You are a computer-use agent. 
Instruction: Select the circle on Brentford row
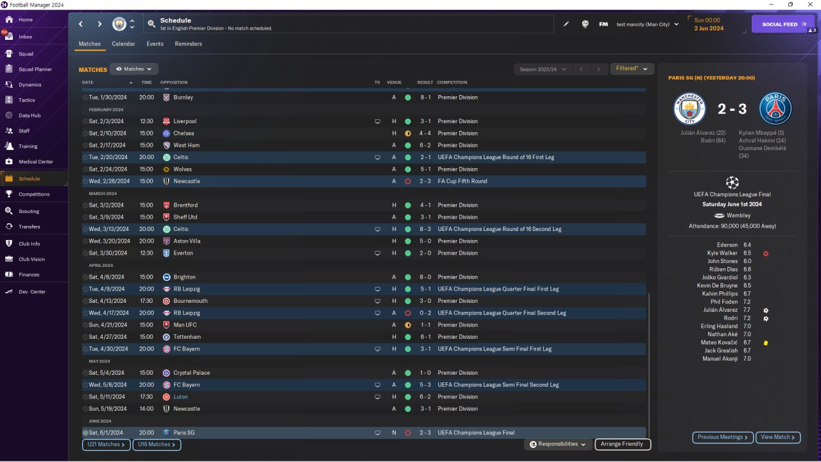coord(85,205)
